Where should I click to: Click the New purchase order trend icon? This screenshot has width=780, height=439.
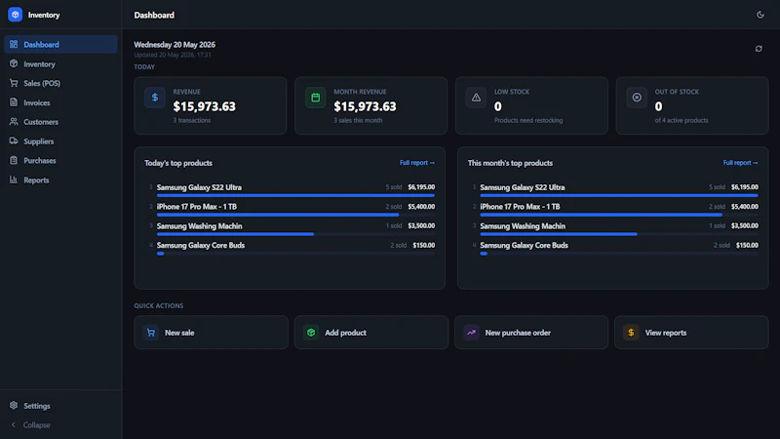coord(471,332)
